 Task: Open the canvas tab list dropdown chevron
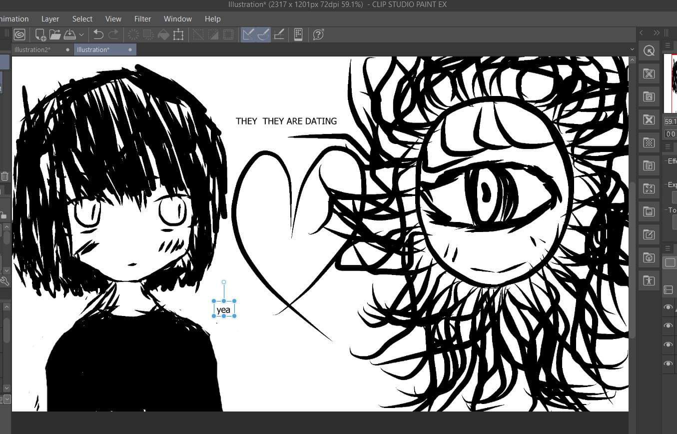(x=632, y=49)
